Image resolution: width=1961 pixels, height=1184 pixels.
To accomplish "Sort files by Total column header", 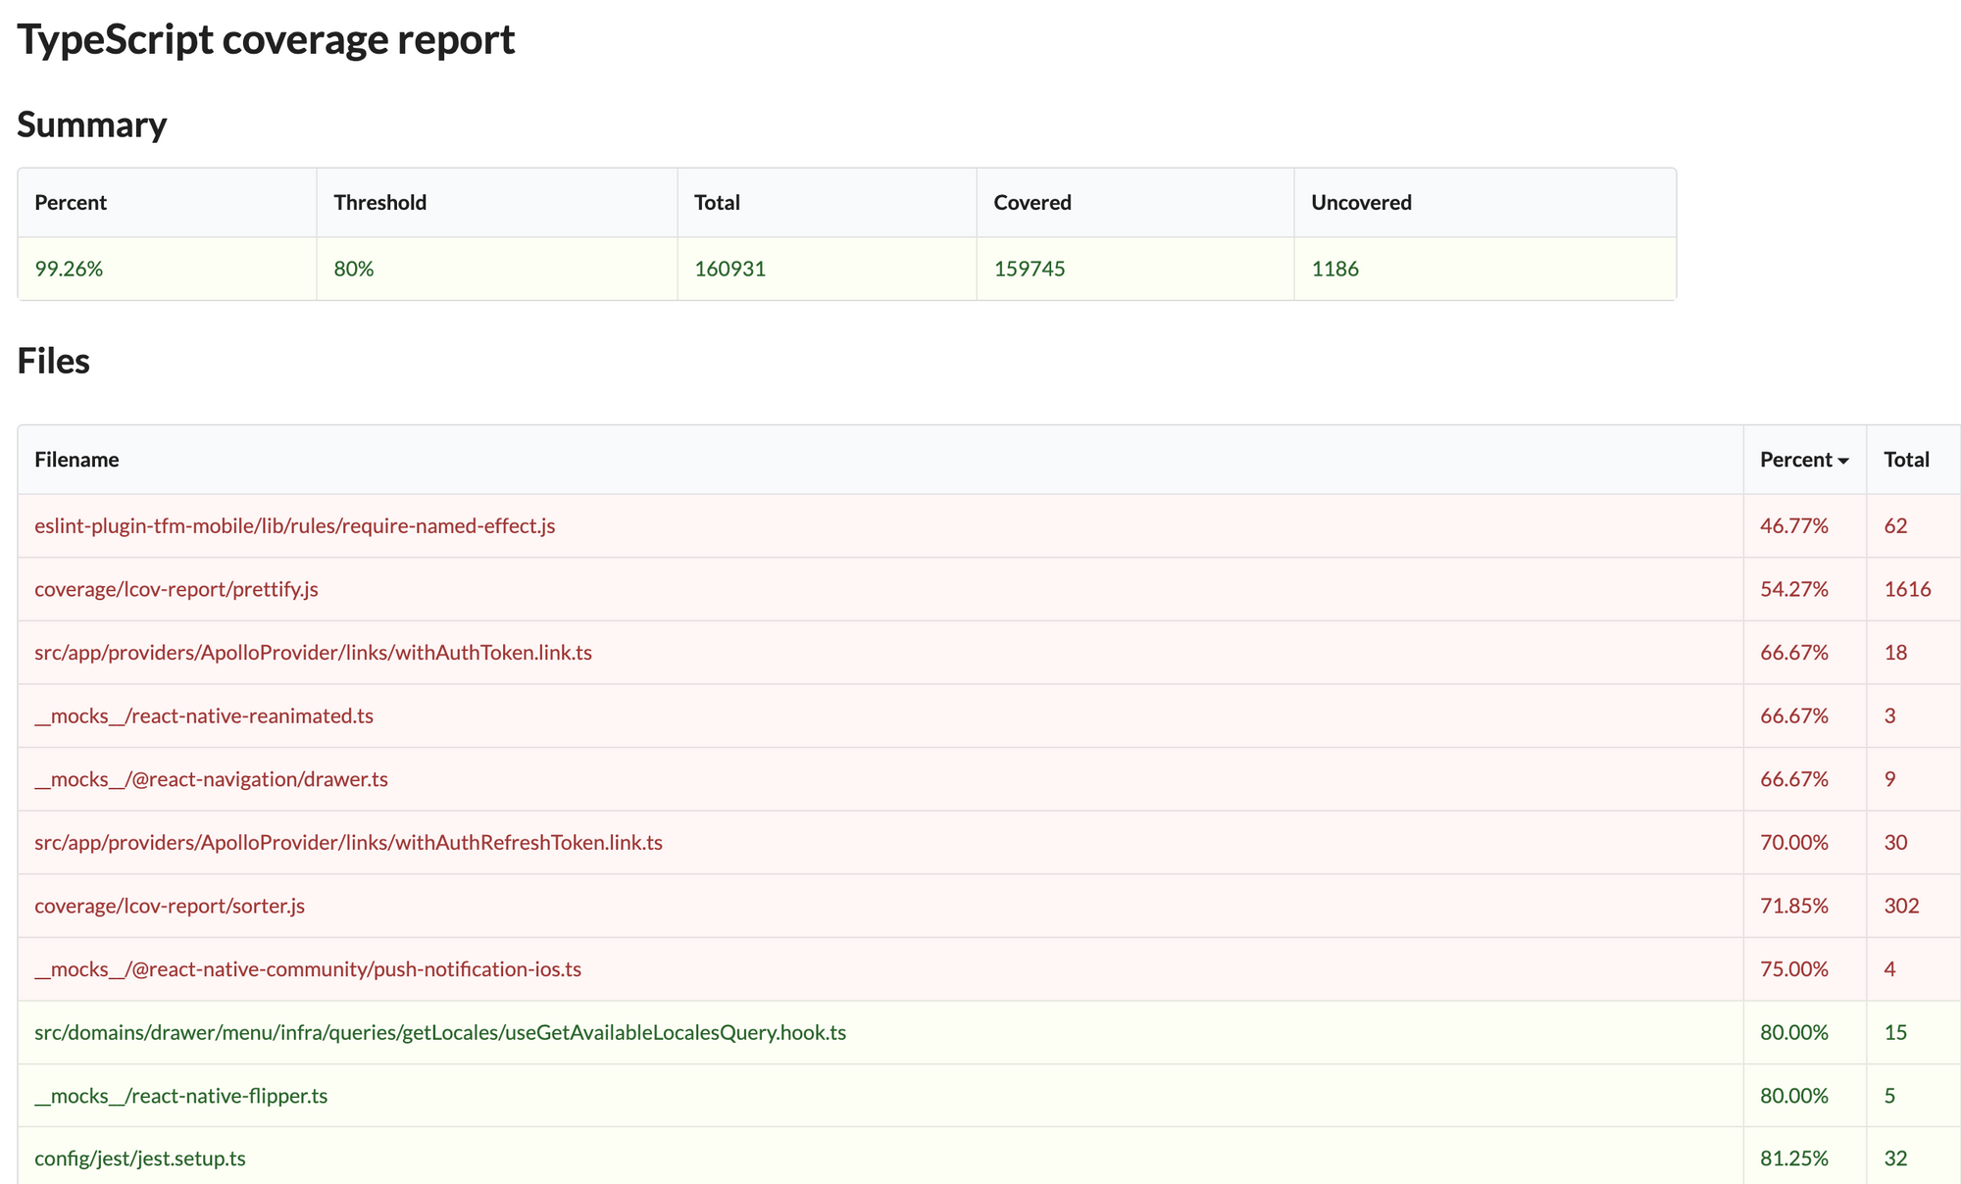I will pyautogui.click(x=1906, y=460).
